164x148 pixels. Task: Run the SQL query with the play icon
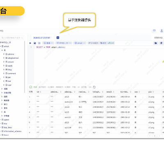30,43
